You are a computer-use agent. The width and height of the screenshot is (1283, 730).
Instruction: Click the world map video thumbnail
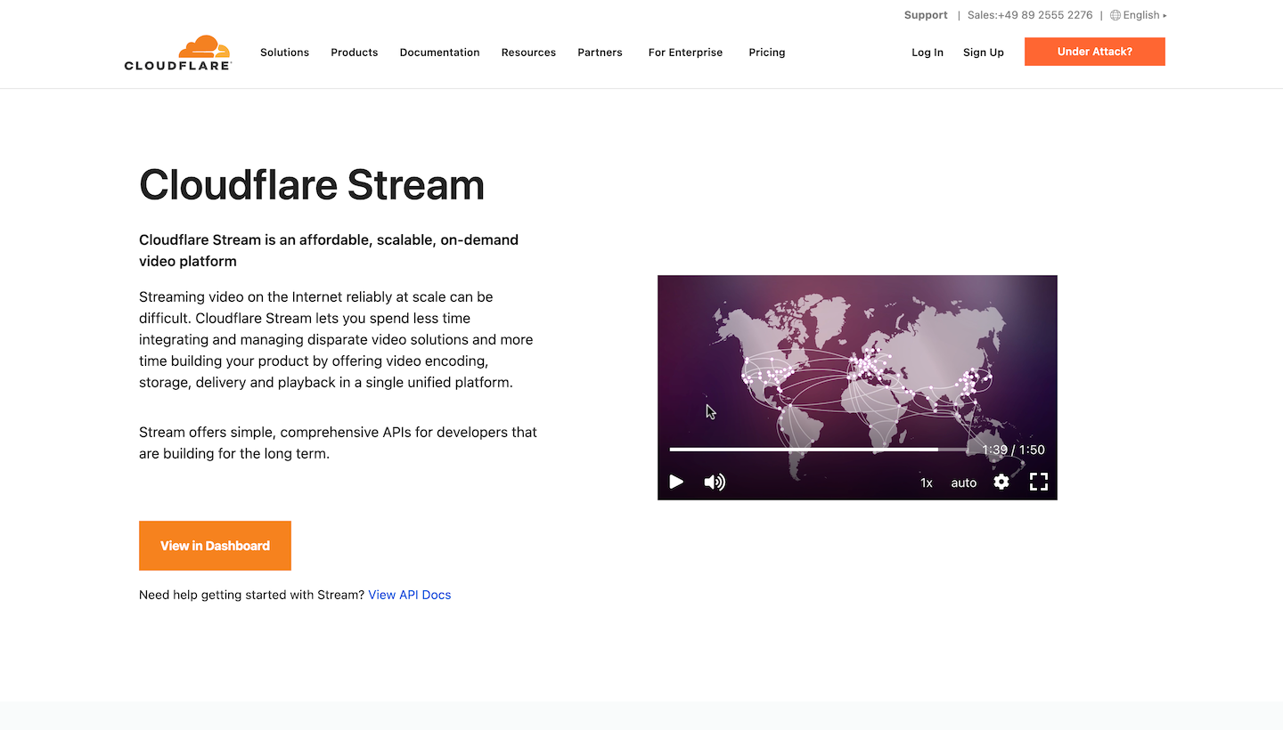857,365
